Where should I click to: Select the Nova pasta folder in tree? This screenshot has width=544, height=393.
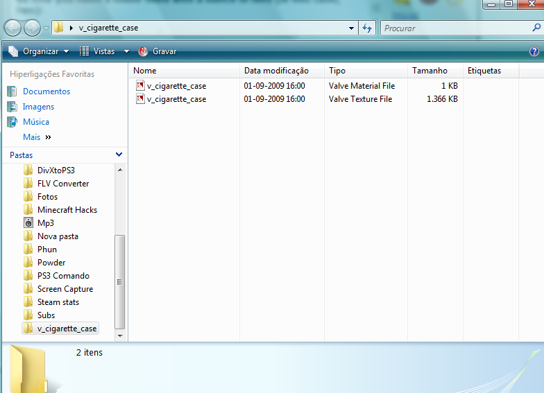point(58,236)
